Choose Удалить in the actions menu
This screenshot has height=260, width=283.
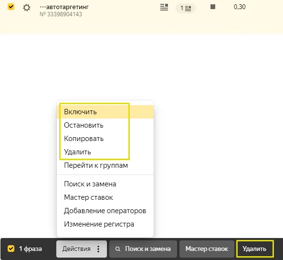(105, 152)
